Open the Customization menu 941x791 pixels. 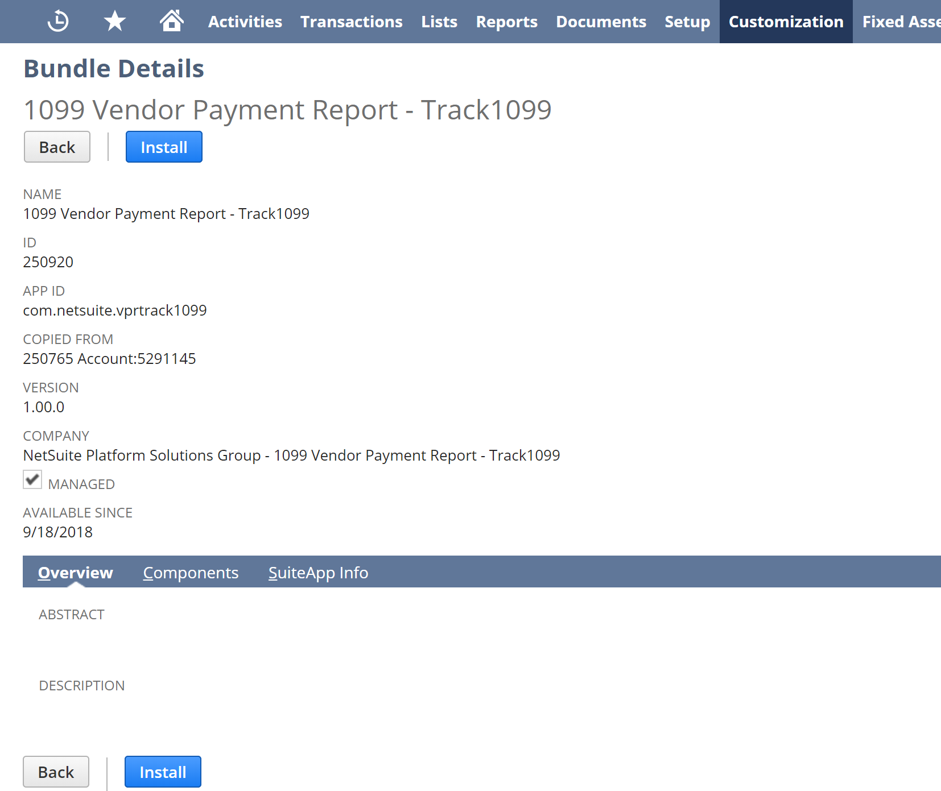click(x=786, y=22)
